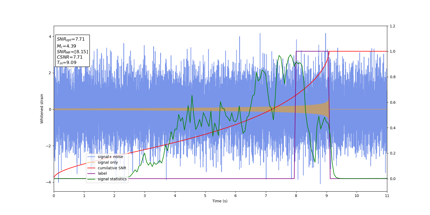430x215 pixels.
Task: Click x-axis tick label 0
Action: (54, 196)
